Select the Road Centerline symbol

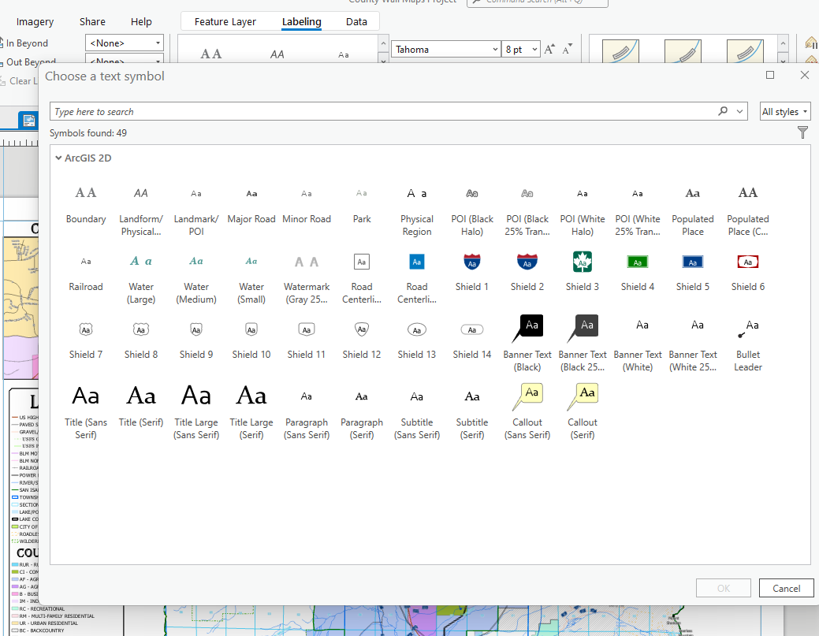(362, 261)
